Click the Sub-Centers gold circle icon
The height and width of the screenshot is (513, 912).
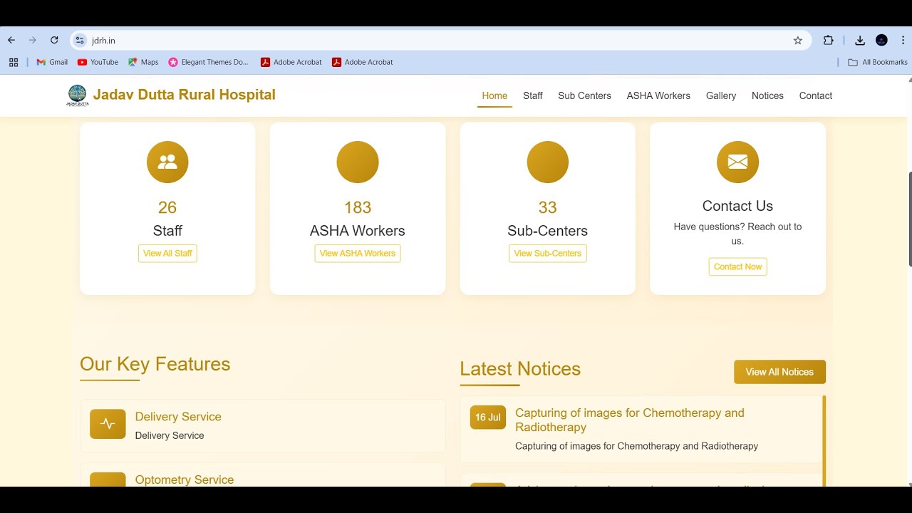click(547, 162)
